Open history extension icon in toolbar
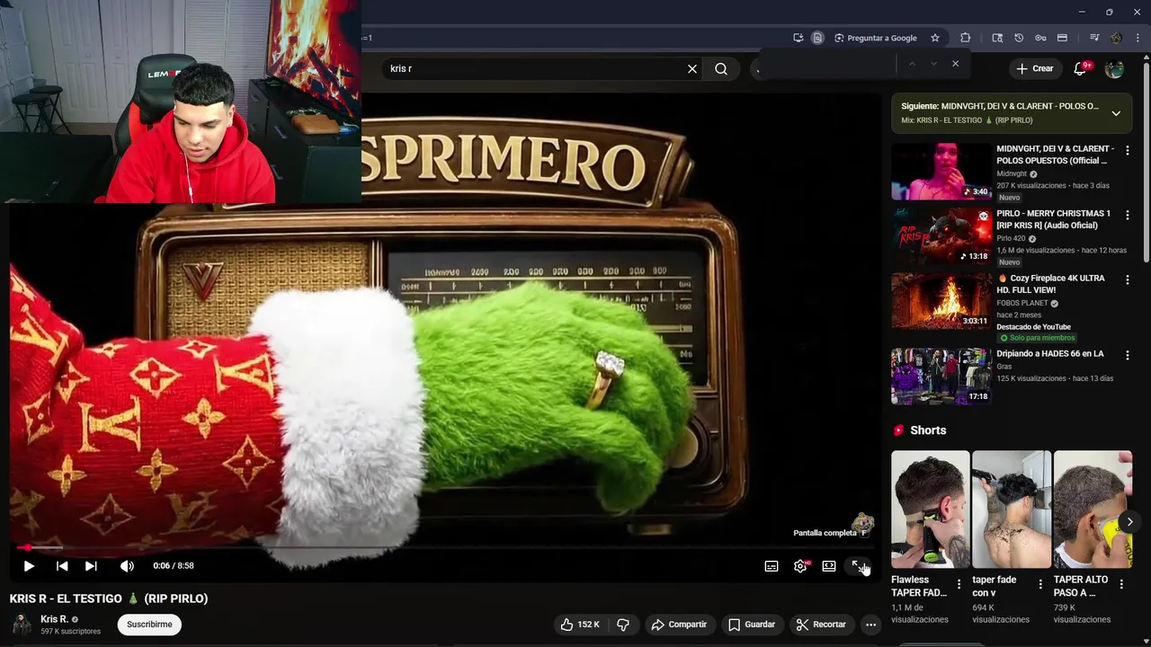The image size is (1151, 647). pyautogui.click(x=1019, y=38)
